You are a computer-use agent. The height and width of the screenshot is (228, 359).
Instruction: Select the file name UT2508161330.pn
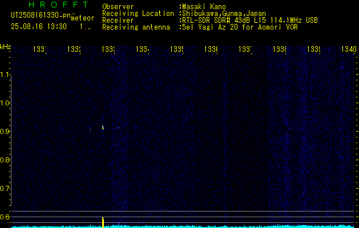coord(41,15)
